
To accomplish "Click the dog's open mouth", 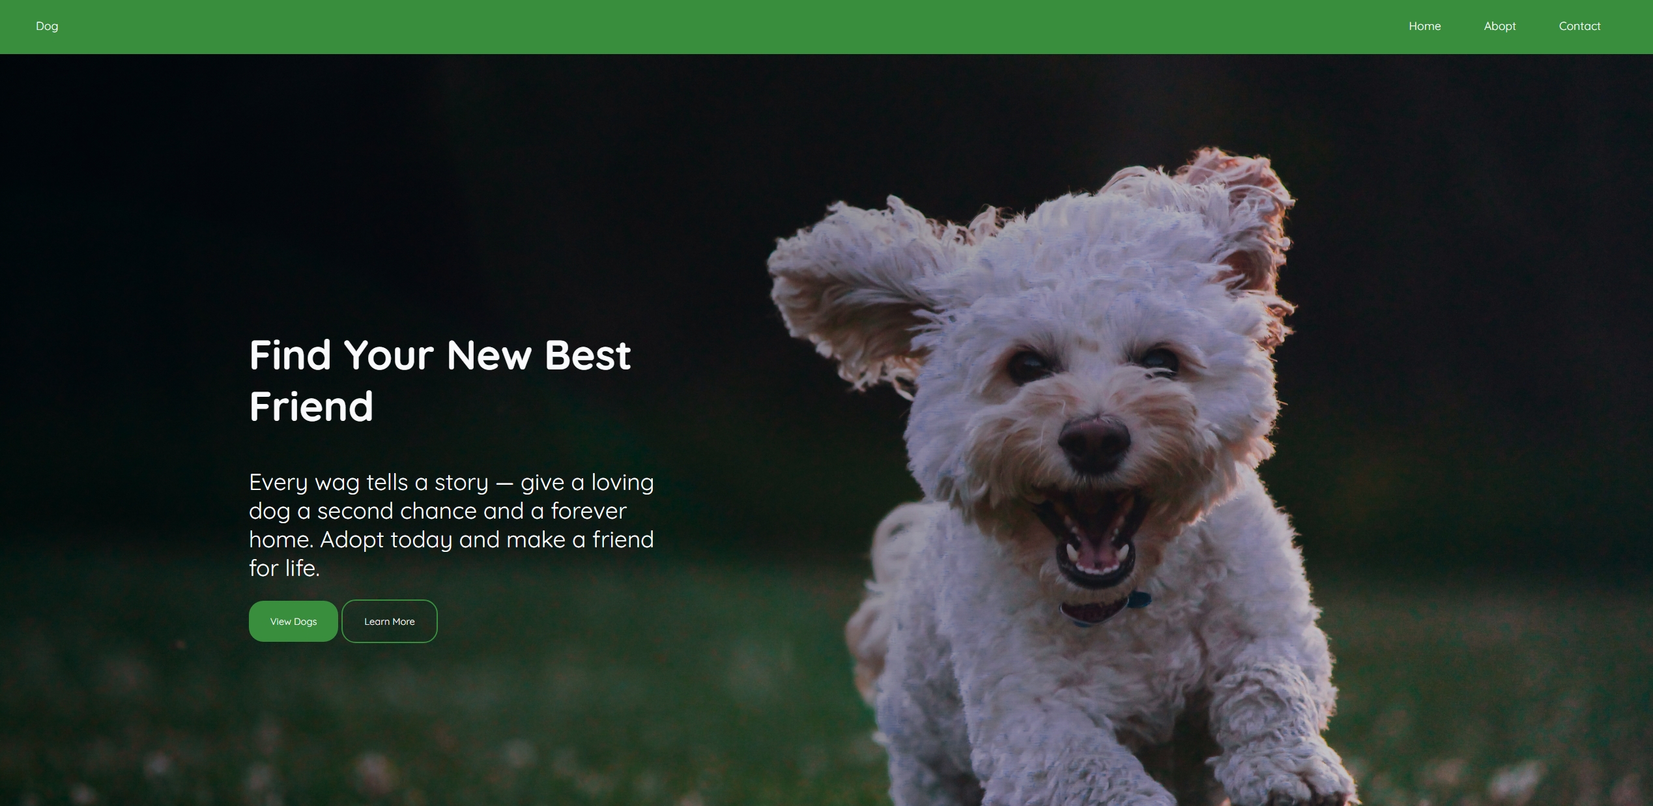I will (x=1096, y=538).
